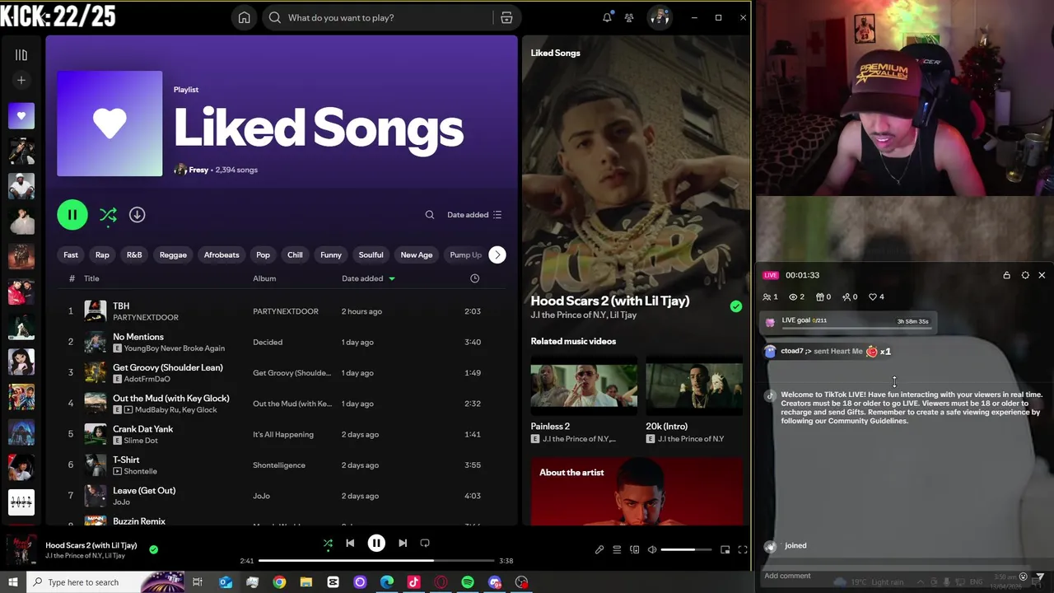This screenshot has width=1054, height=593.
Task: Open Painless 2 music video thumbnail
Action: point(584,385)
